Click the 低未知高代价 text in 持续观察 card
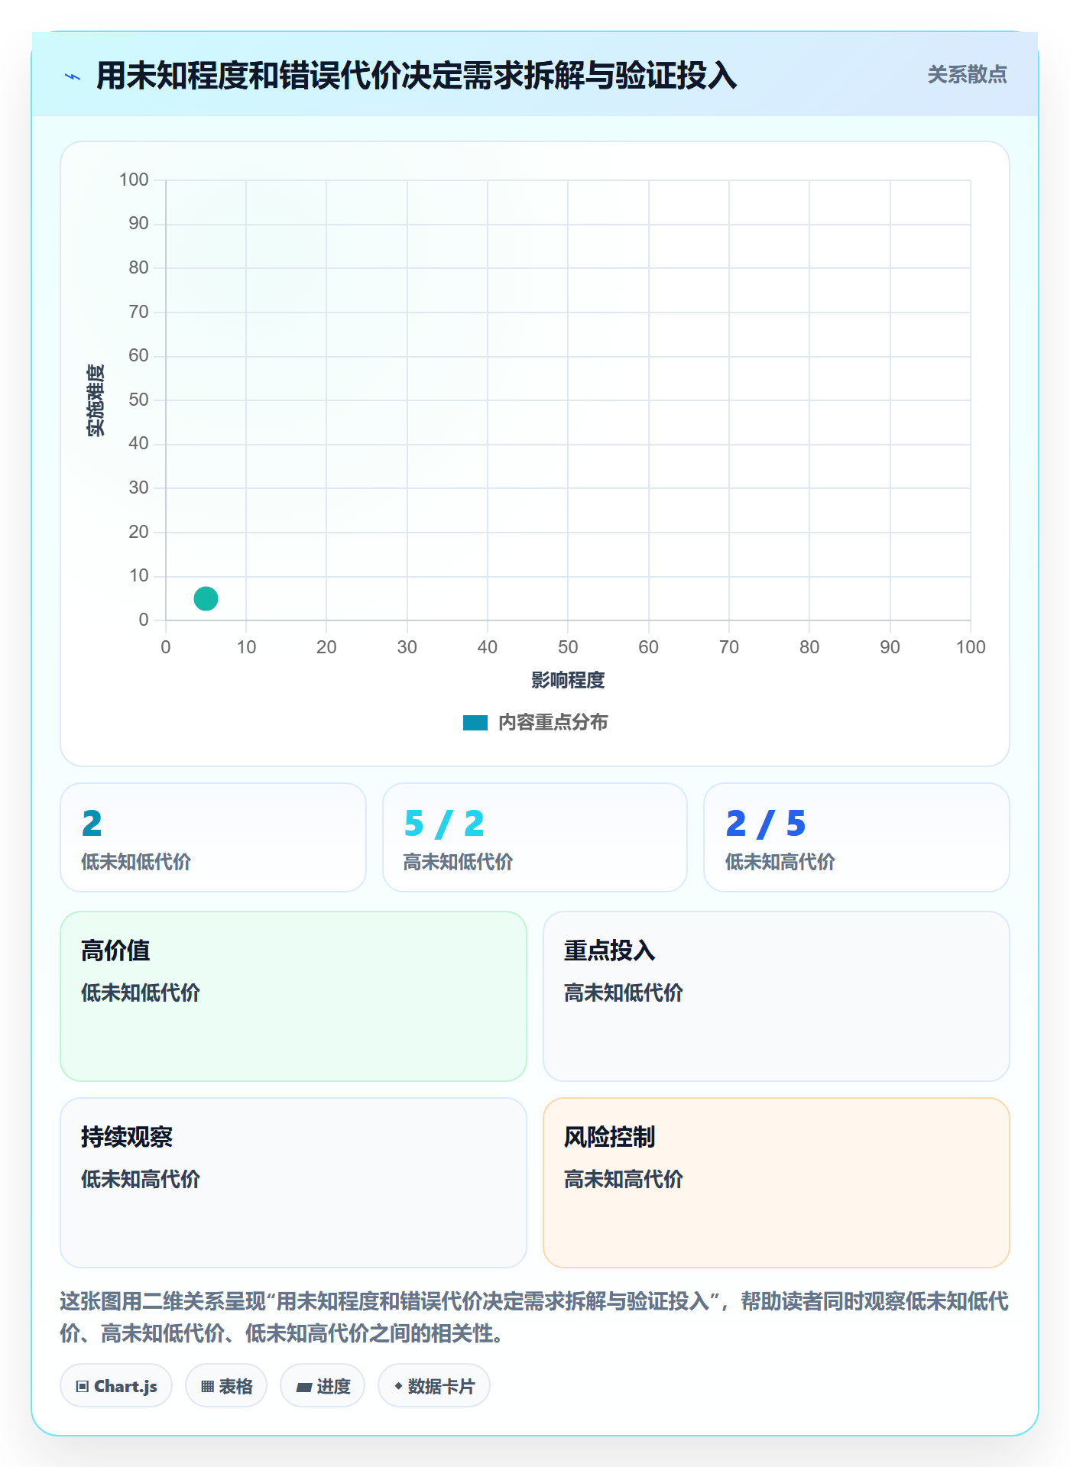1070x1467 pixels. coord(141,1179)
